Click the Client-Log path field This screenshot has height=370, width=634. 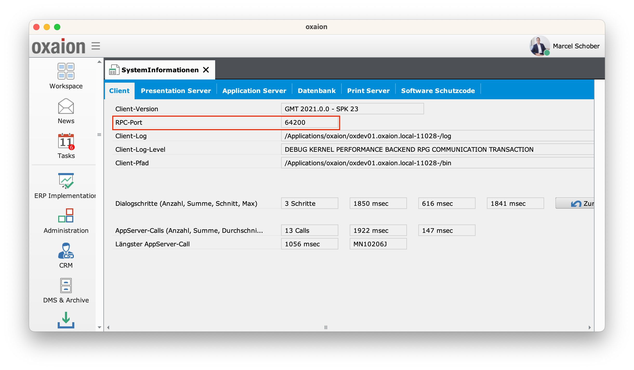[x=438, y=136]
